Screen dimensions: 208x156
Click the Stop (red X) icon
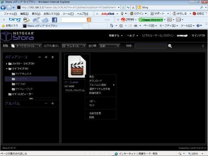[x=133, y=7]
